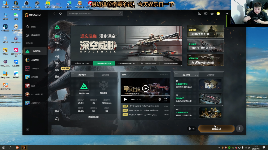Switch to the second stats panel tab
Image resolution: width=268 pixels, height=150 pixels.
(x=105, y=75)
